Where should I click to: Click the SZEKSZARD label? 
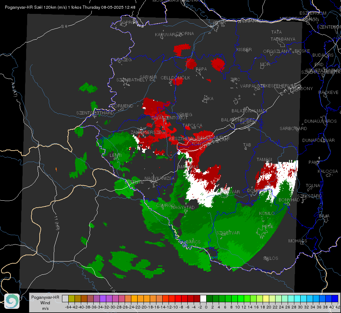(x=309, y=196)
